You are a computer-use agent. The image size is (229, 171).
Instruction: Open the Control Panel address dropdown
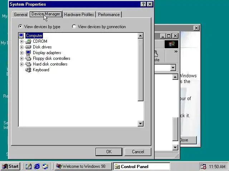pos(173,68)
